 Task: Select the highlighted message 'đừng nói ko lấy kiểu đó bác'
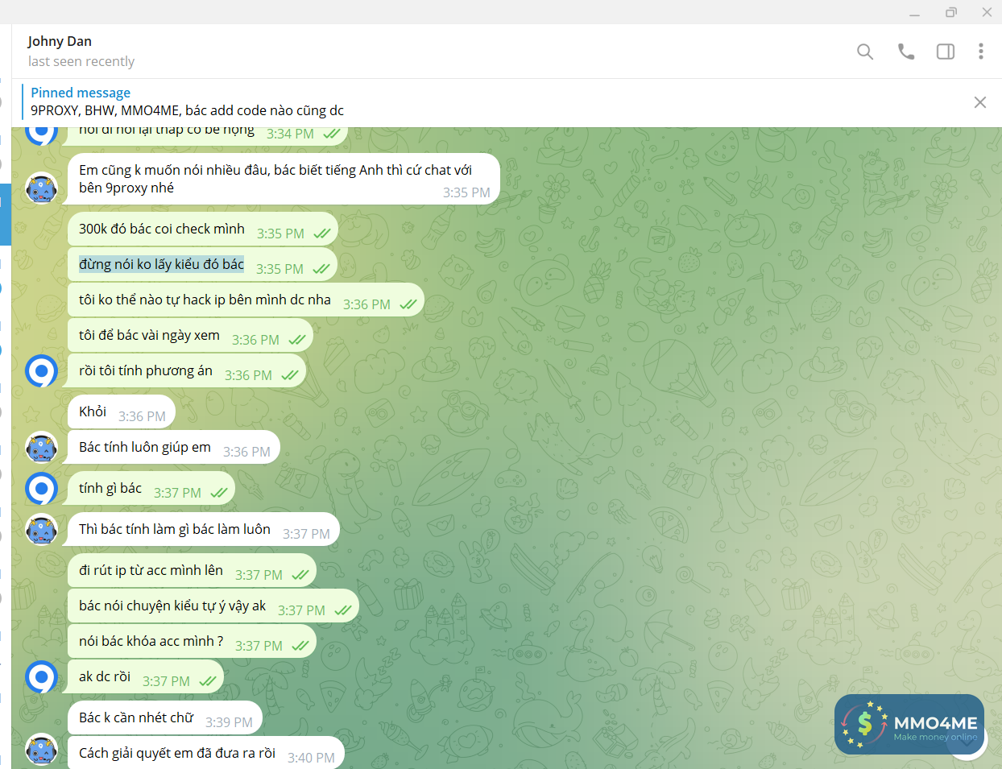tap(203, 265)
